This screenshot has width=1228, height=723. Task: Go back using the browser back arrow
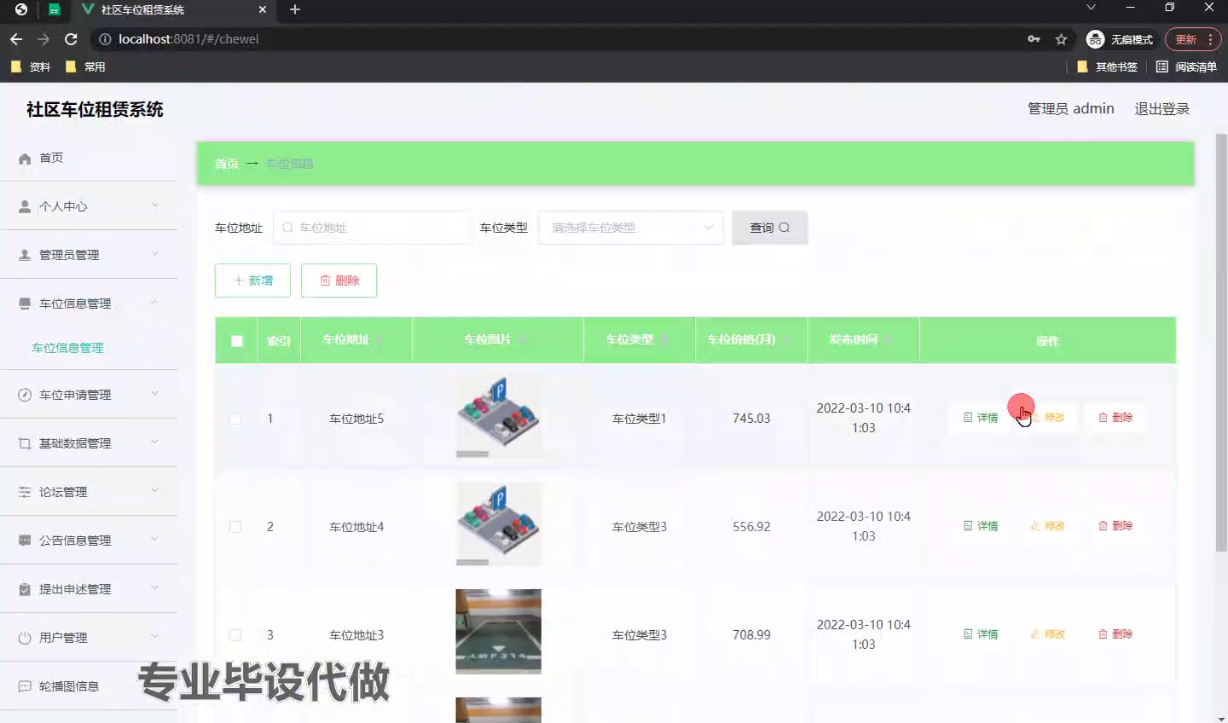pos(16,39)
